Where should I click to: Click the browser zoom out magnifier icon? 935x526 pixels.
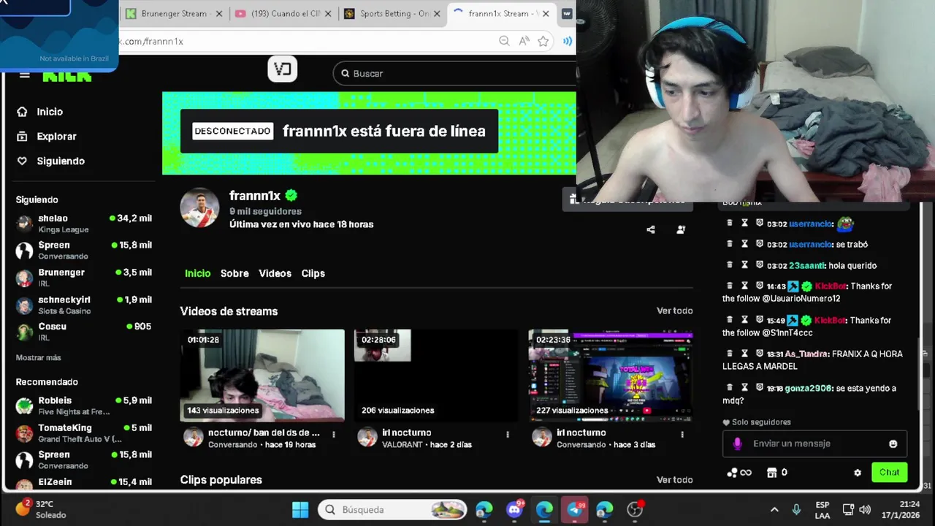click(504, 42)
